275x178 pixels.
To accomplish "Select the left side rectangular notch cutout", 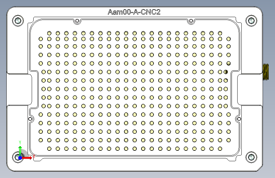I will (19, 90).
